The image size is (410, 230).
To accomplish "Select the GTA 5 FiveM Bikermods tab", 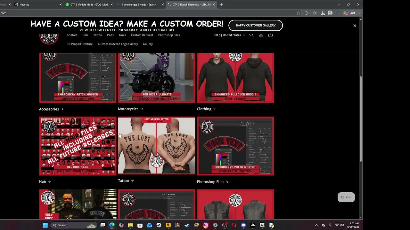I will tap(191, 4).
